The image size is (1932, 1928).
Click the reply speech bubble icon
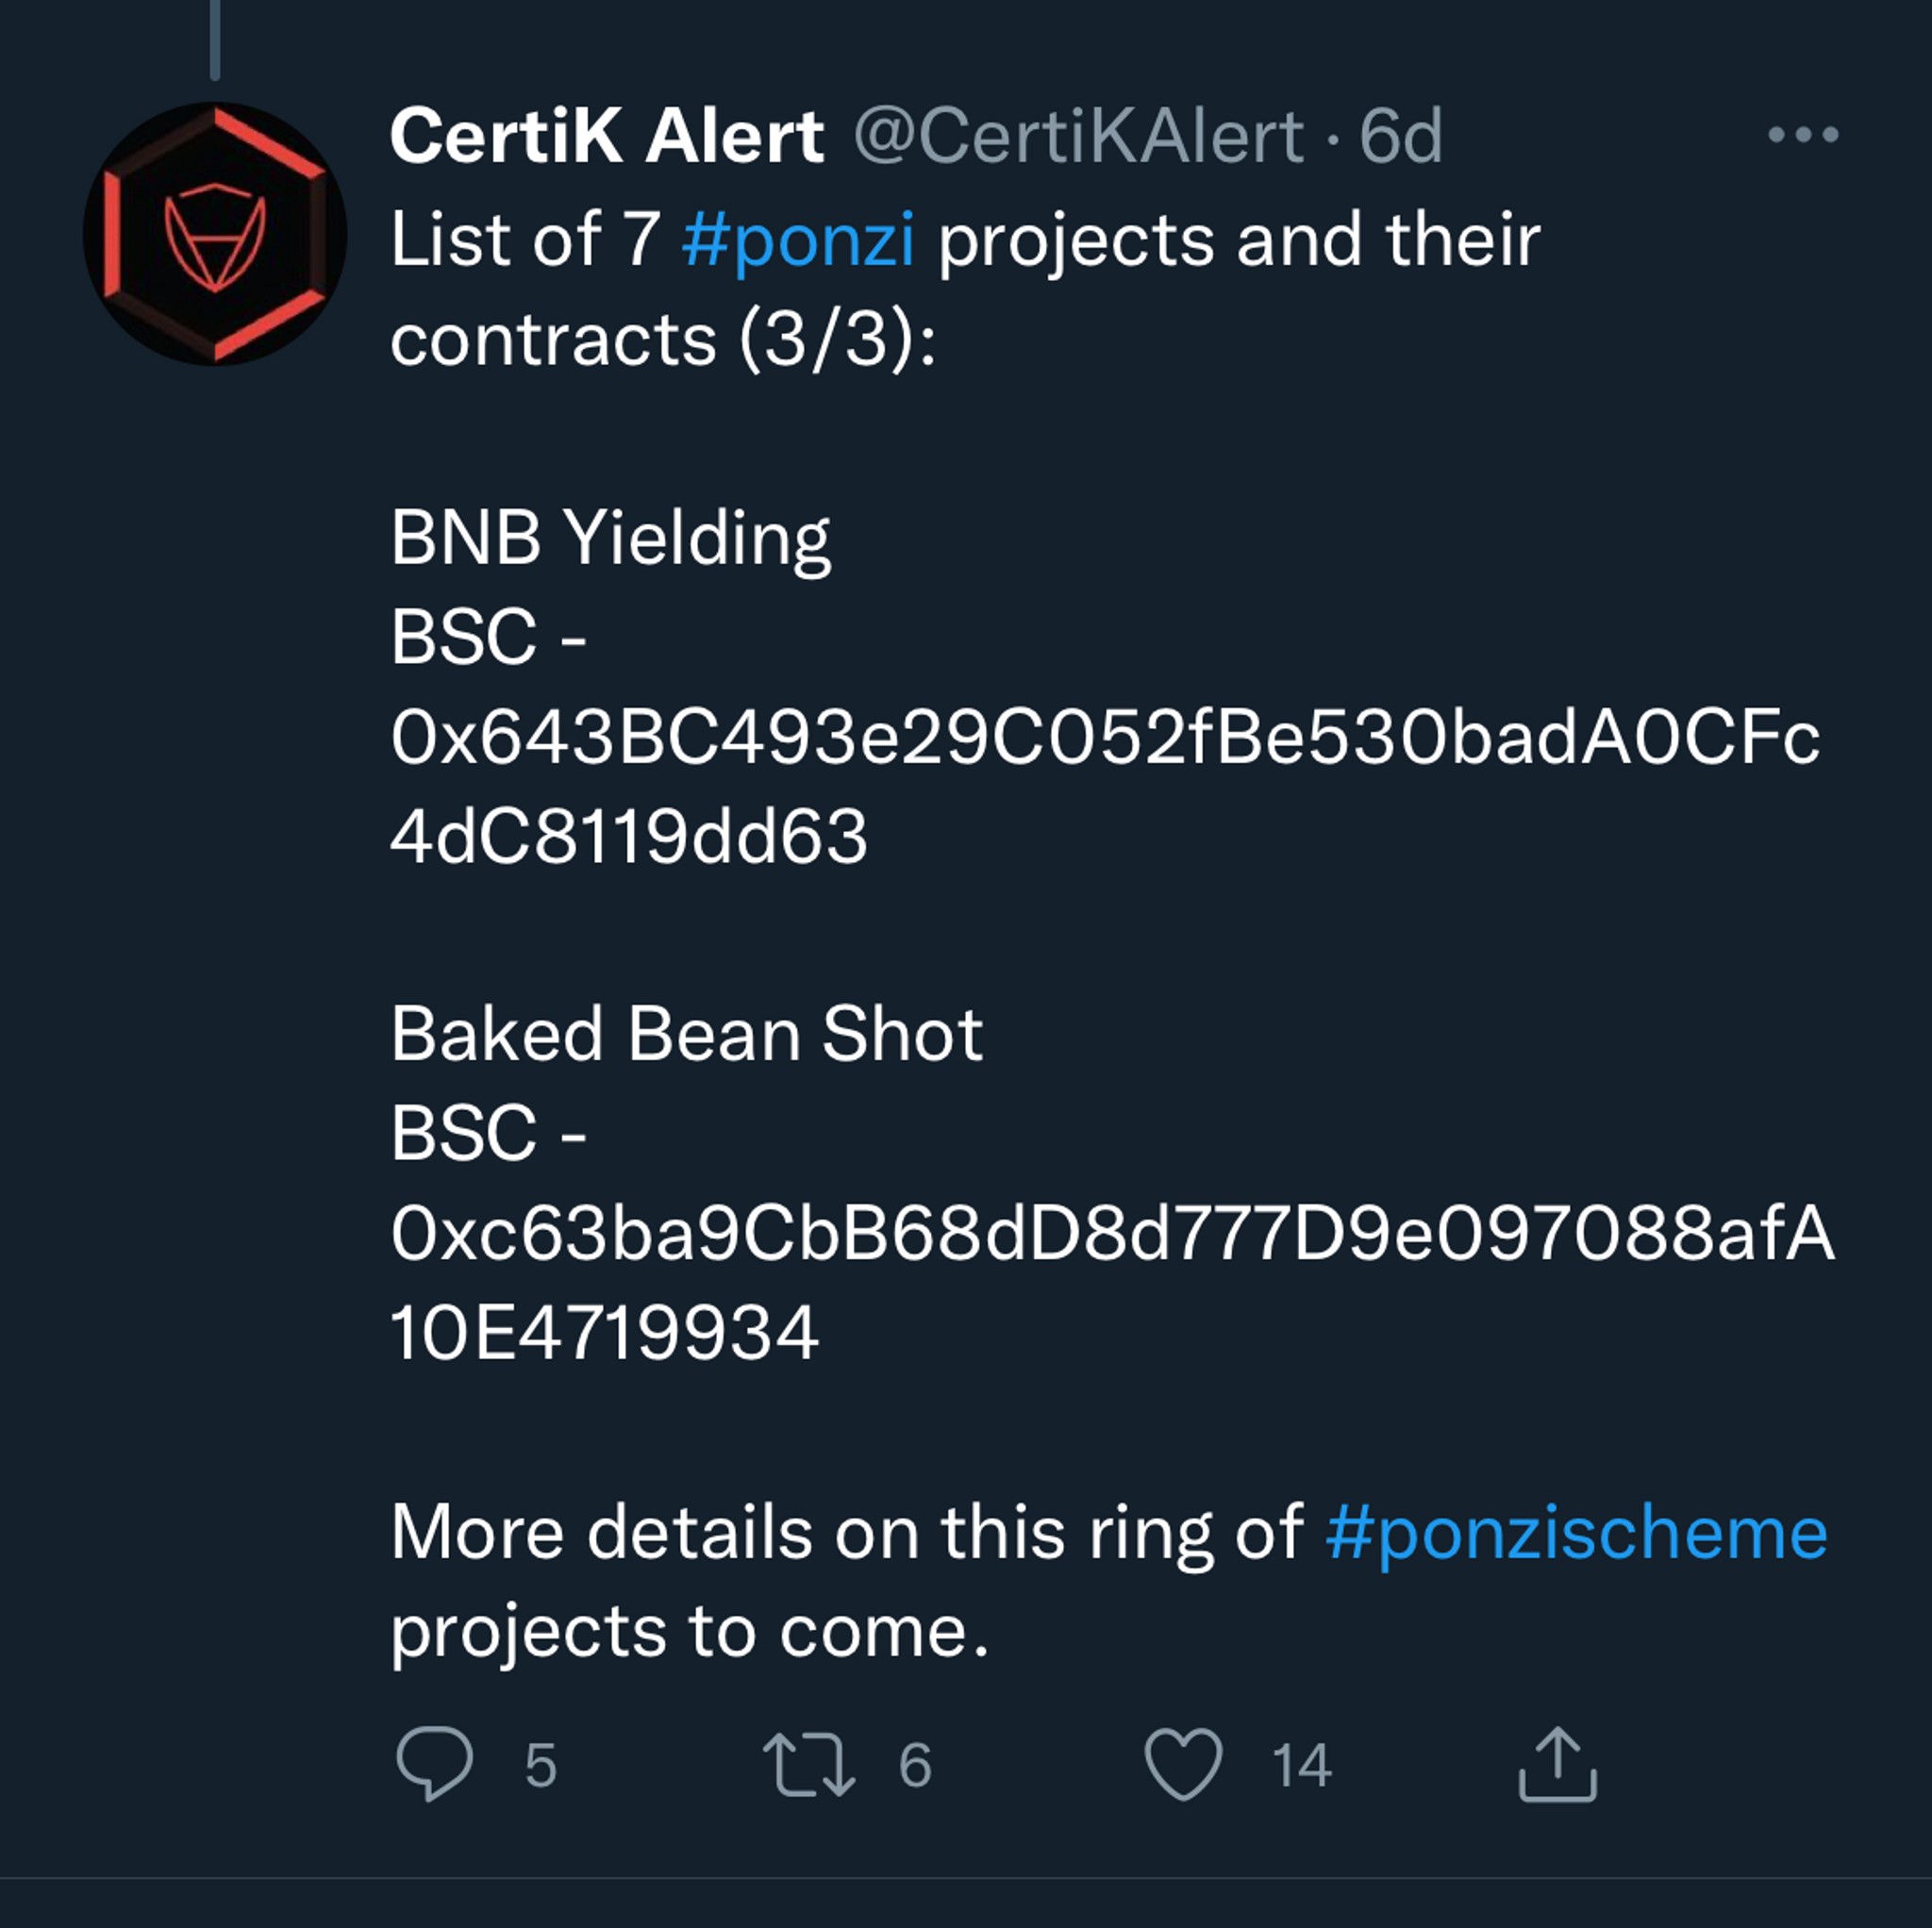click(x=434, y=1764)
